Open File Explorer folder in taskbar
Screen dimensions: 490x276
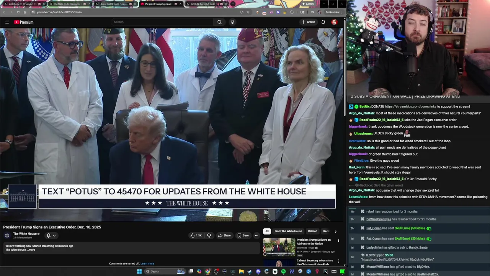point(241,271)
